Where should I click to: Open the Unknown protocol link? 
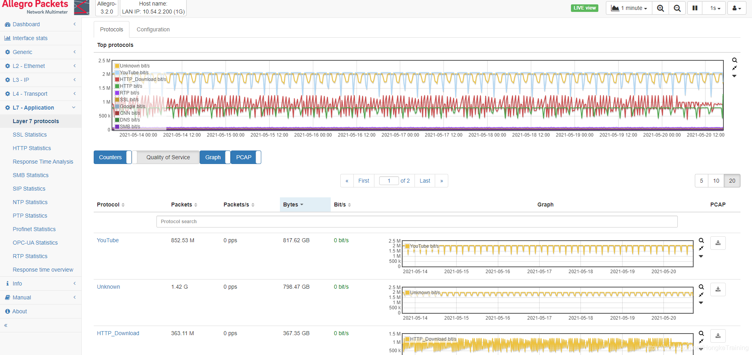click(108, 287)
